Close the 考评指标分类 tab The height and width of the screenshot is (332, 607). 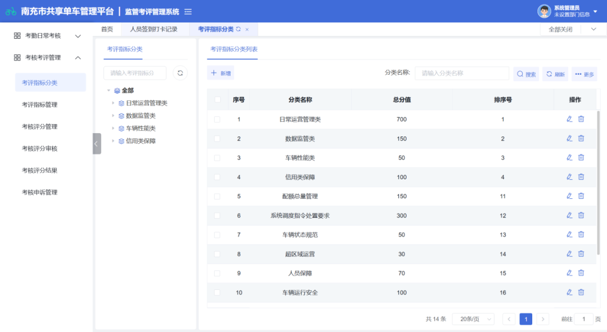pyautogui.click(x=247, y=29)
